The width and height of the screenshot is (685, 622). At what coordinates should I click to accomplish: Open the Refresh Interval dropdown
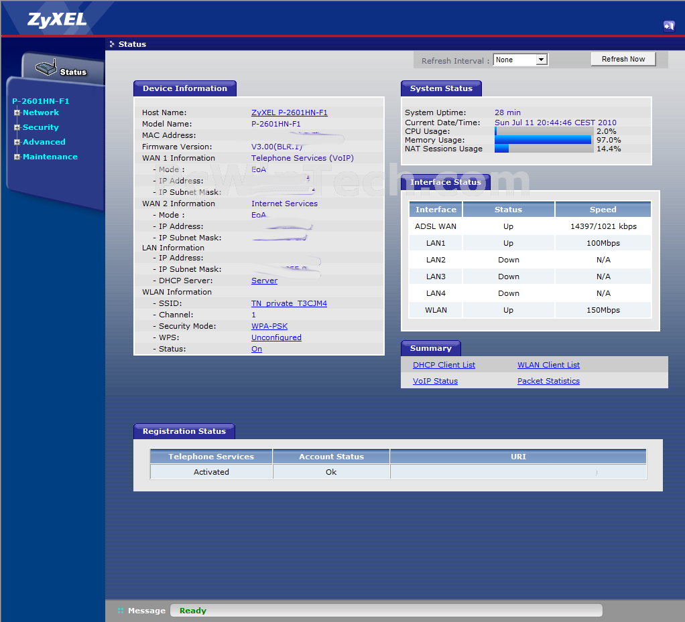520,60
